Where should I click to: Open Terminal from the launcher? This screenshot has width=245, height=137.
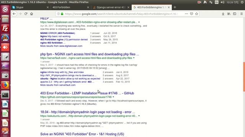pyautogui.click(x=5, y=95)
